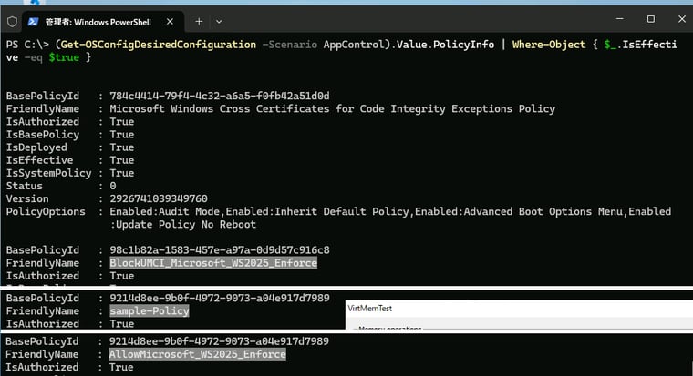This screenshot has width=693, height=376.
Task: Click the IsDeployed True value
Action: 121,147
